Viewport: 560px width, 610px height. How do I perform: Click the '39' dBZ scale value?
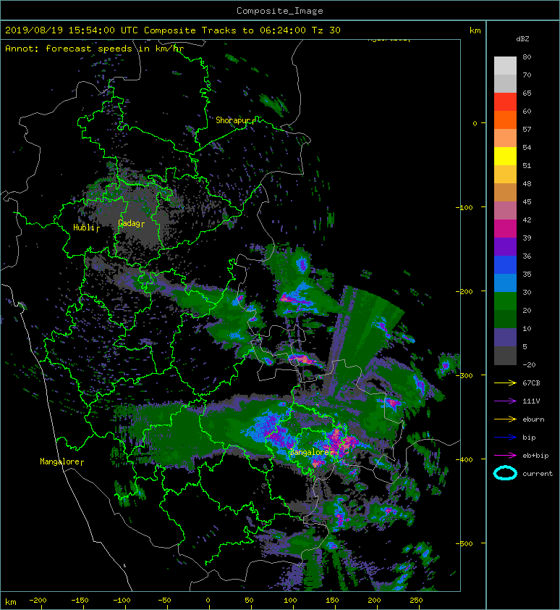coord(527,238)
